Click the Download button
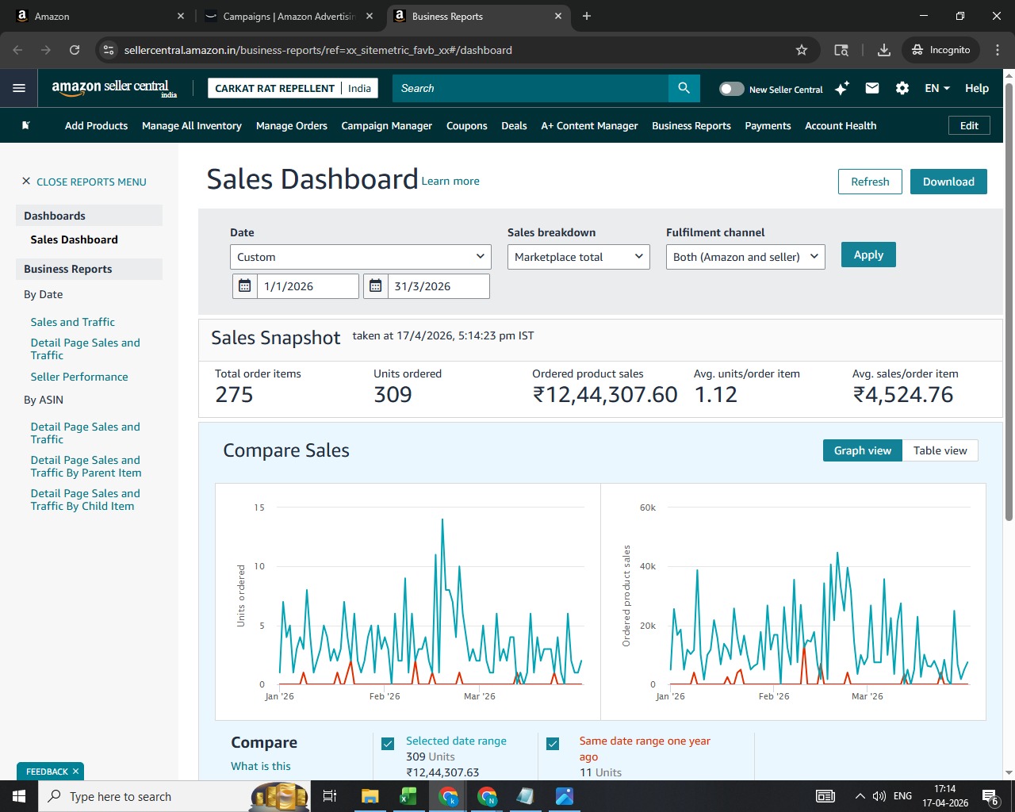This screenshot has width=1015, height=812. coord(948,182)
